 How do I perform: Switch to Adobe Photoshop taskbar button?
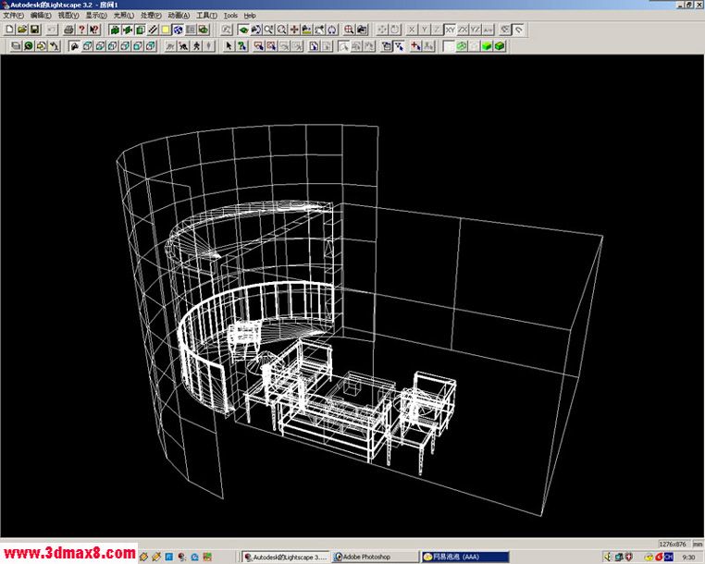click(x=375, y=557)
